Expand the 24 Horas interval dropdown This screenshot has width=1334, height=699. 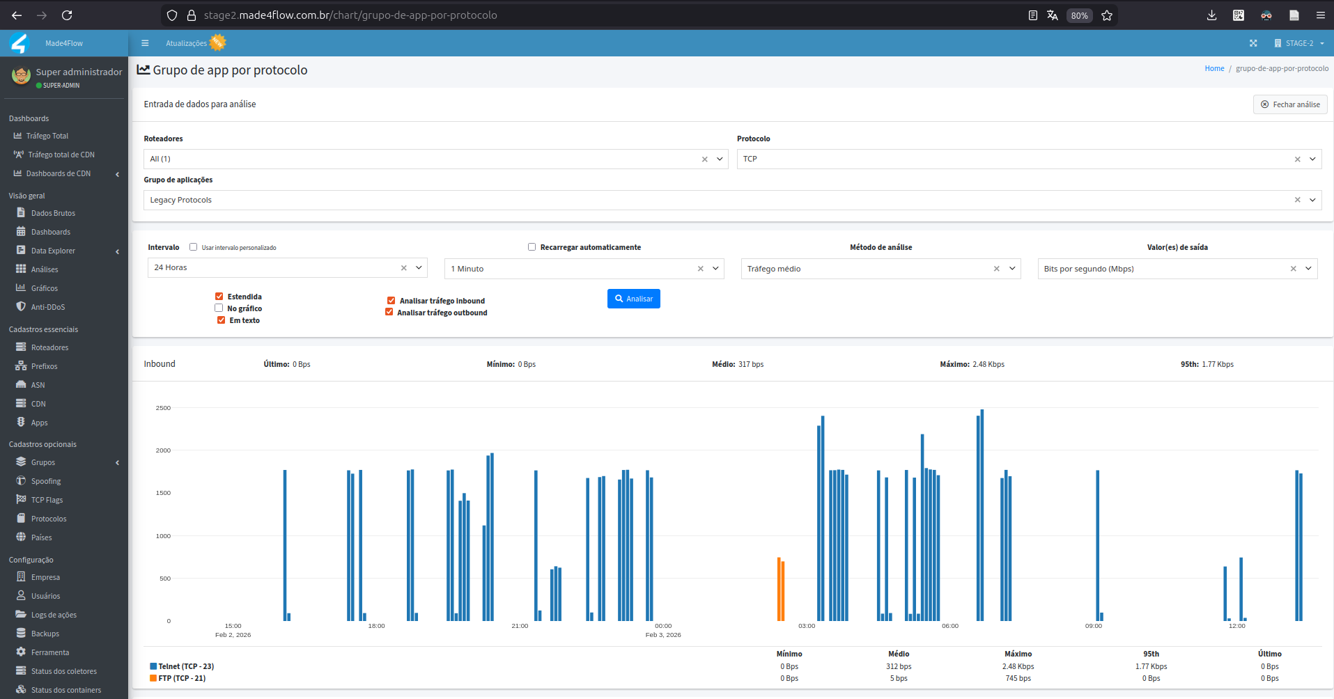pyautogui.click(x=419, y=267)
